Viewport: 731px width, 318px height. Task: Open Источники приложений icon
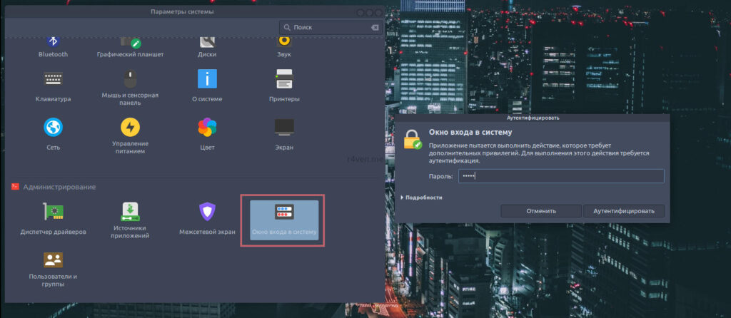(x=130, y=212)
